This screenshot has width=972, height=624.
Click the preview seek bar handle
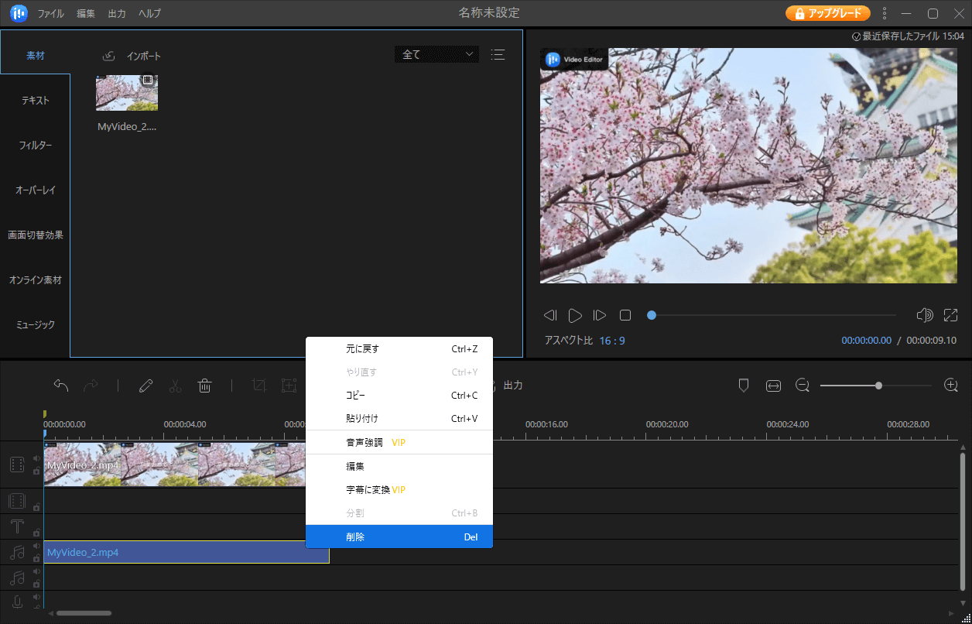[652, 315]
